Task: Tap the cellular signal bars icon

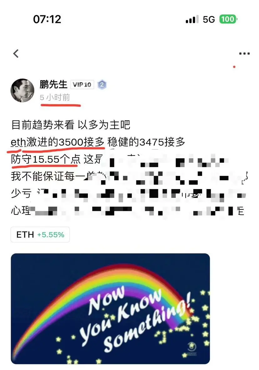Action: point(192,19)
